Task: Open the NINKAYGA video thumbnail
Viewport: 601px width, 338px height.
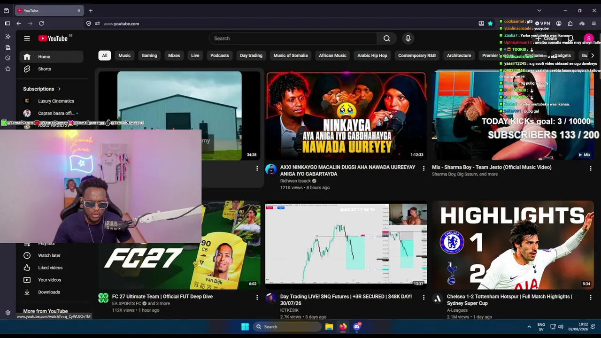Action: 346,115
